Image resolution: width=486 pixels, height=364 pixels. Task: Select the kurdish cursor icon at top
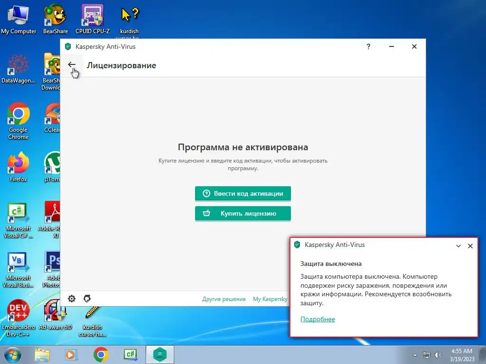pos(129,22)
